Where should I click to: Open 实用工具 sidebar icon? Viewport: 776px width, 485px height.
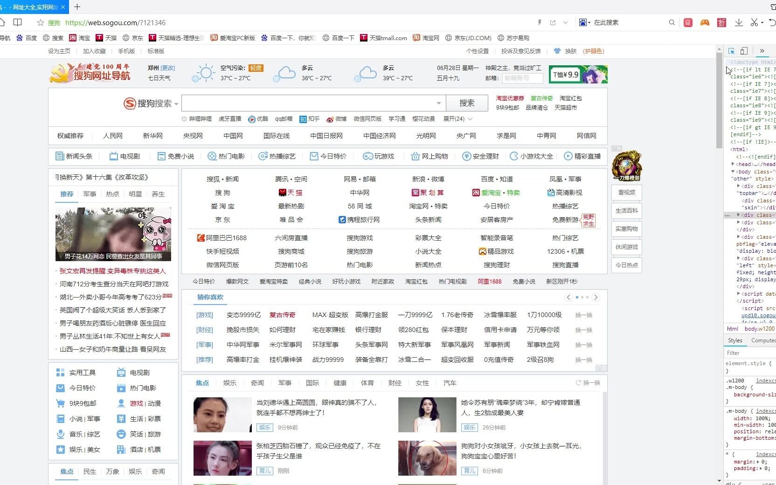click(60, 373)
